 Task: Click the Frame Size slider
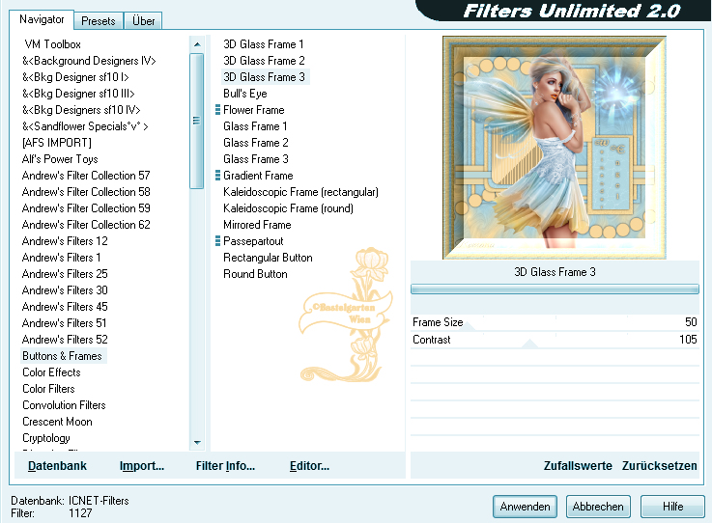tap(555, 322)
